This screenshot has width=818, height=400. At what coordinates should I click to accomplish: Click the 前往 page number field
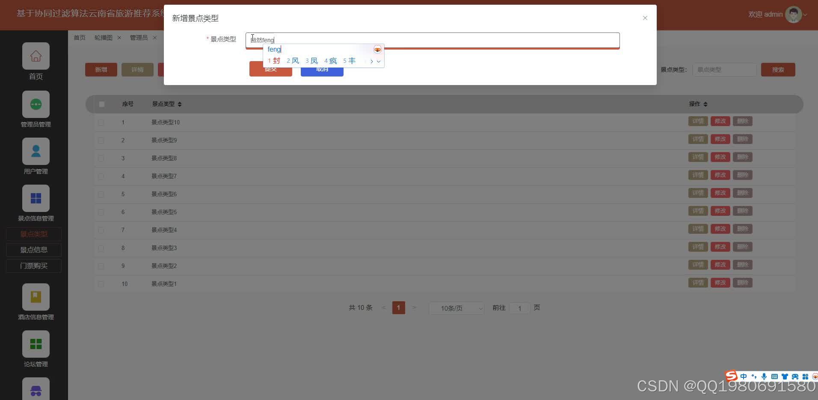point(519,308)
